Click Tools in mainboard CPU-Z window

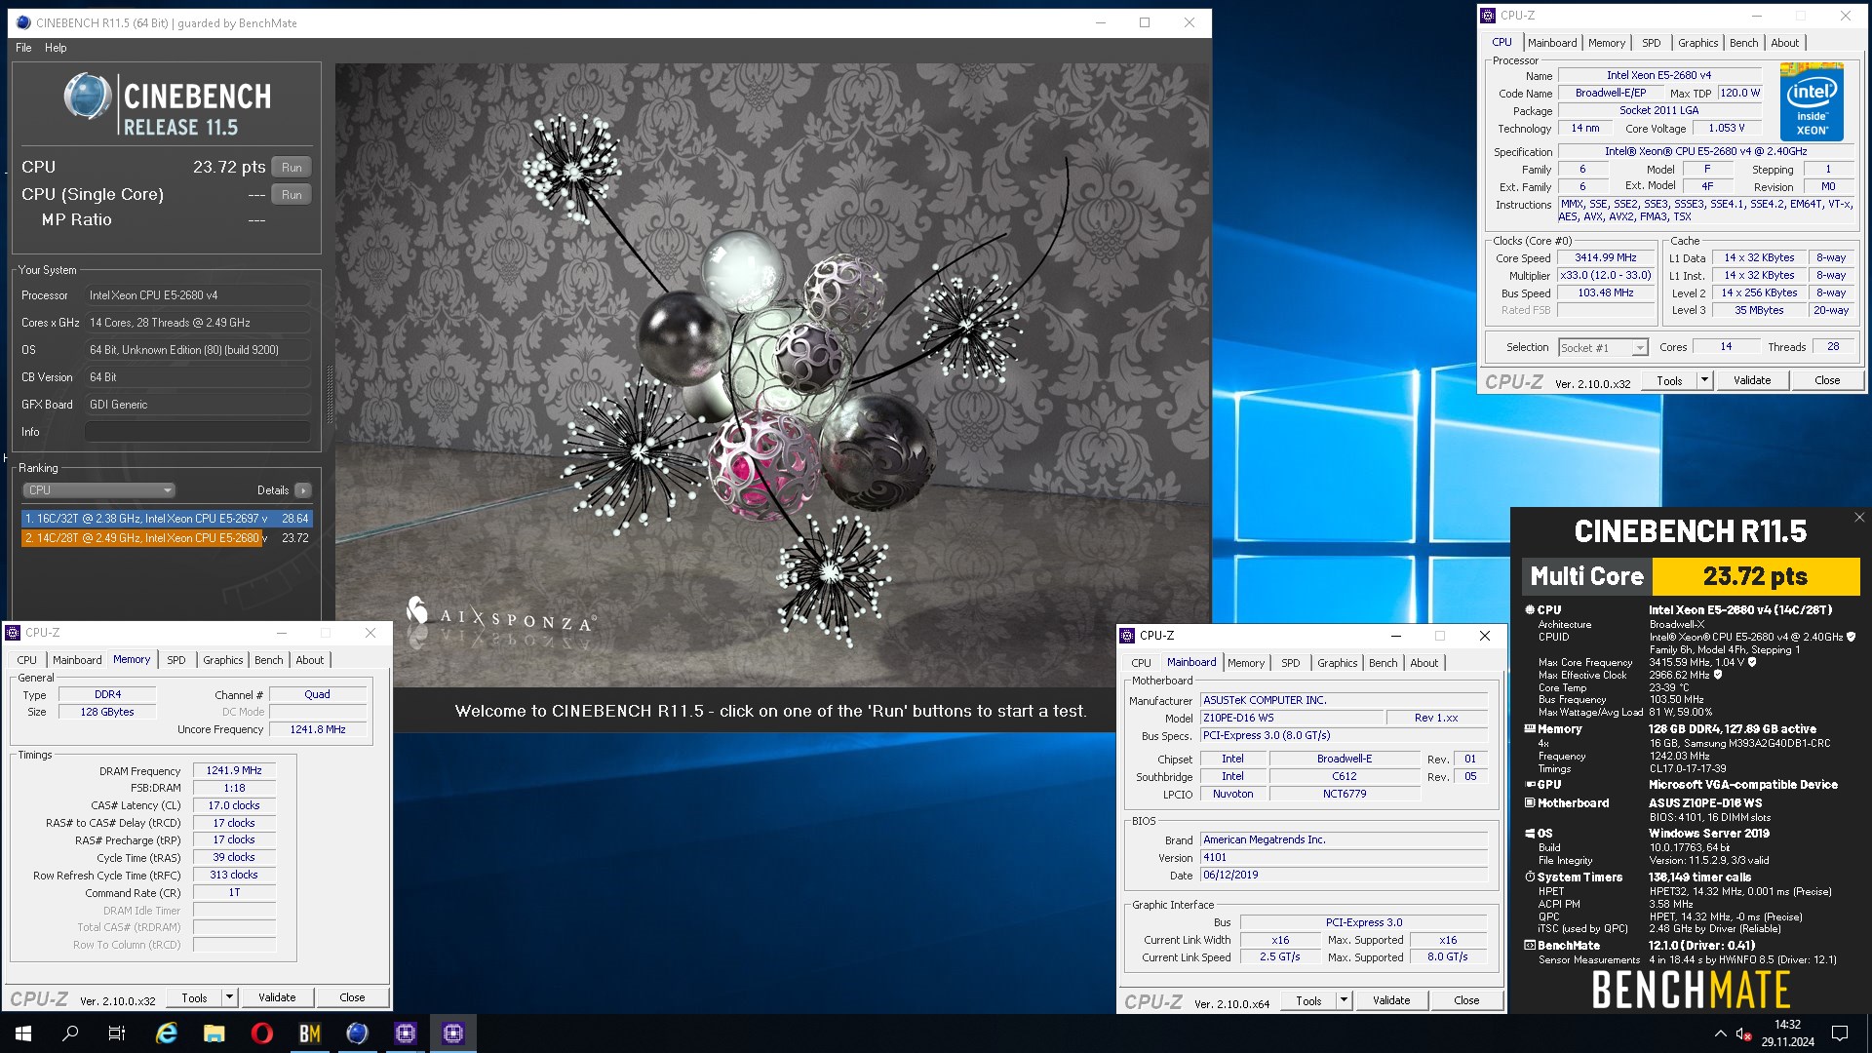click(x=1308, y=1001)
